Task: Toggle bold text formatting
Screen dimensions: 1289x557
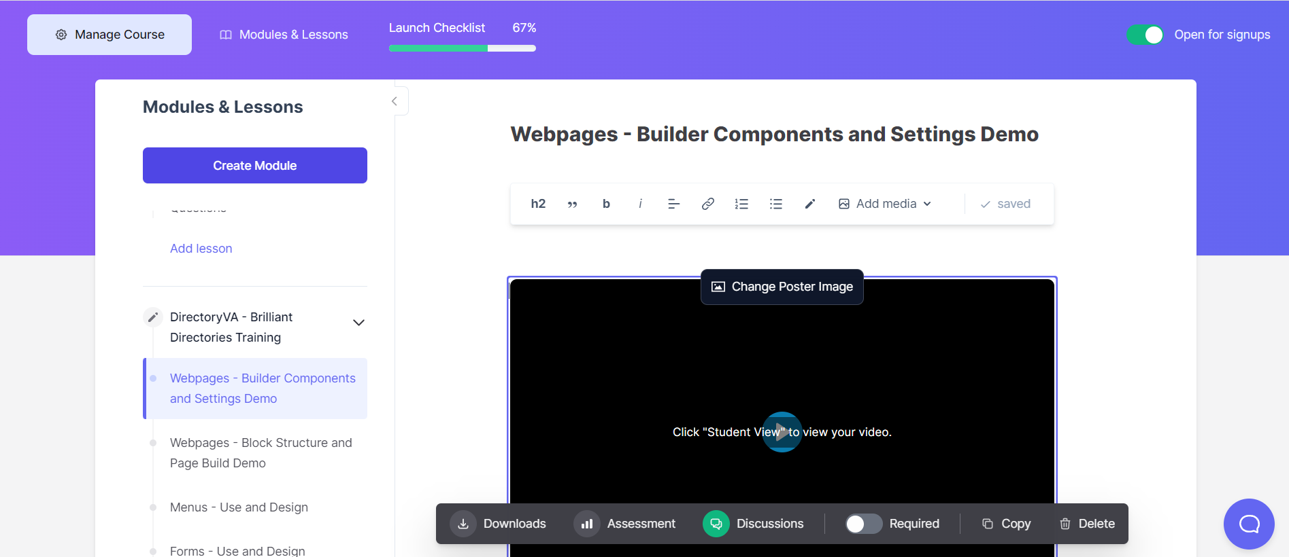Action: point(606,204)
